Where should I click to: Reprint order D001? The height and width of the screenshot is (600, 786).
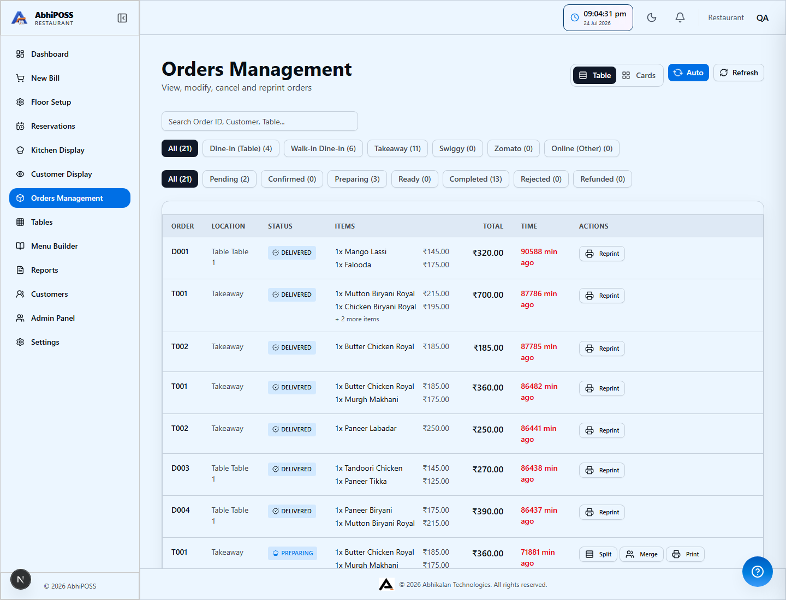click(602, 254)
